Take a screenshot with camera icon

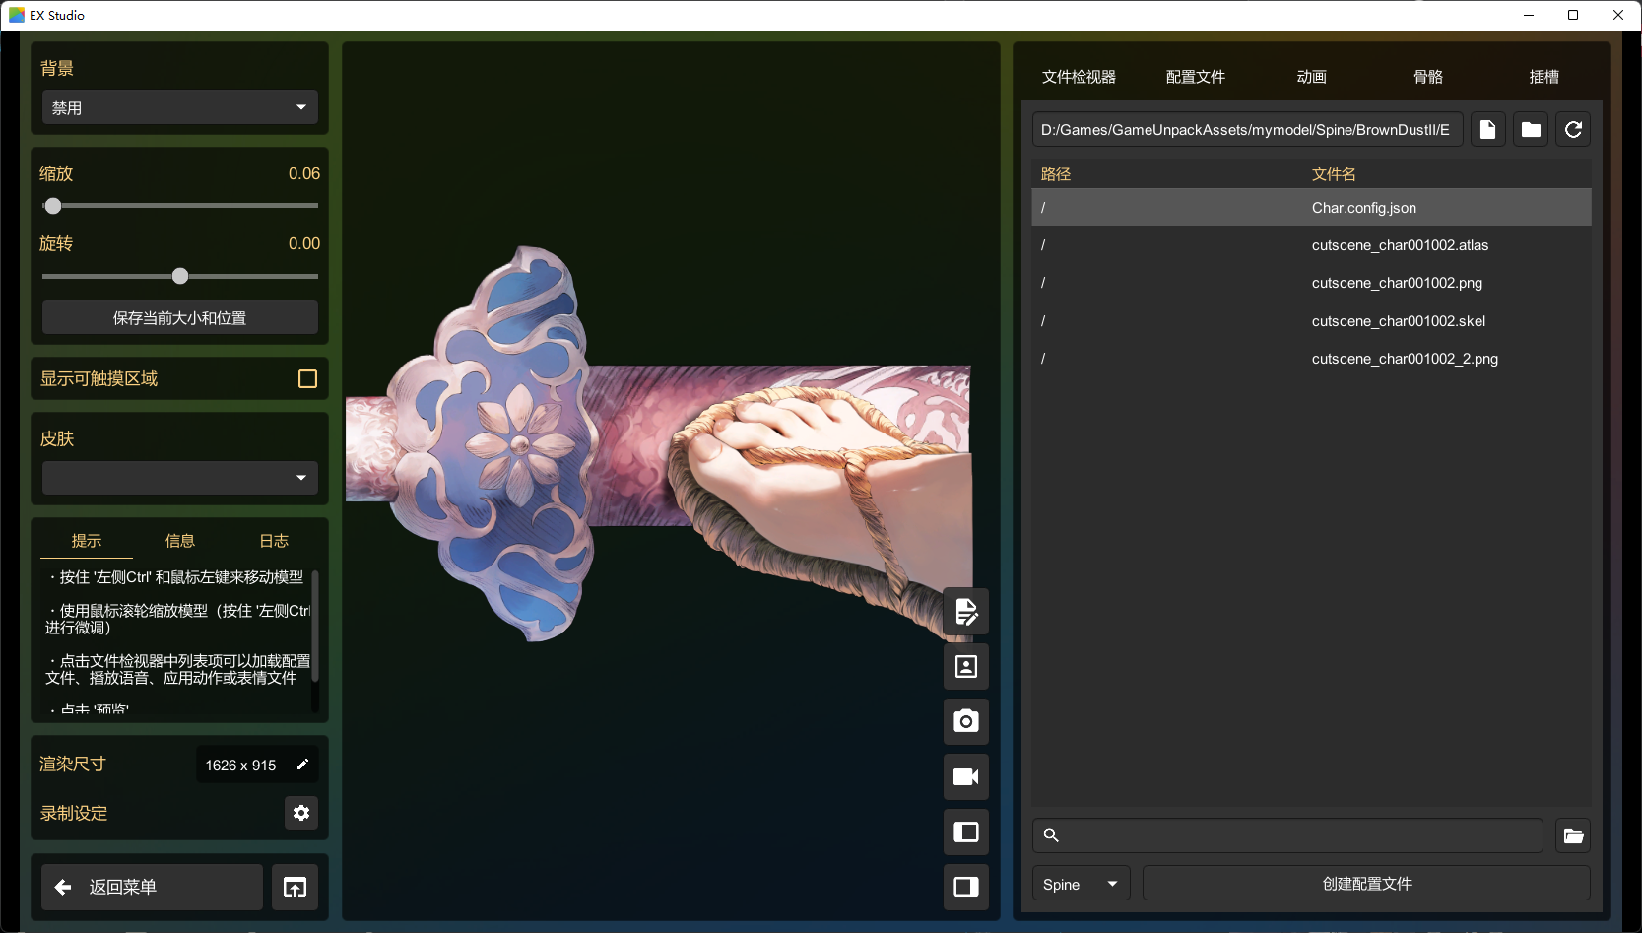(x=966, y=721)
